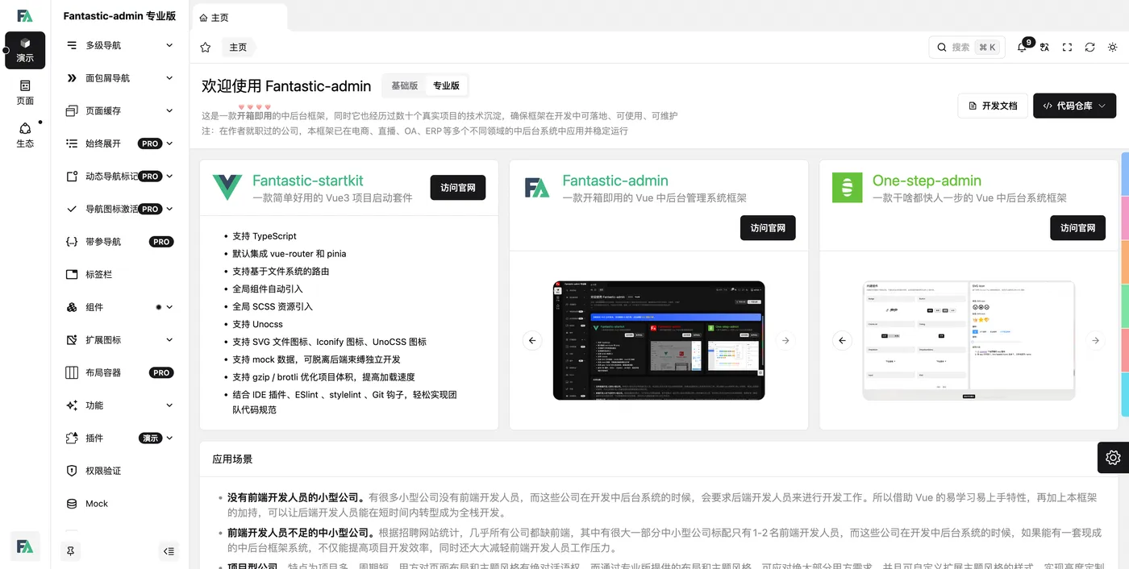Expand the 导航图标激活 menu
Screen dimensions: 1129x569
pyautogui.click(x=120, y=209)
